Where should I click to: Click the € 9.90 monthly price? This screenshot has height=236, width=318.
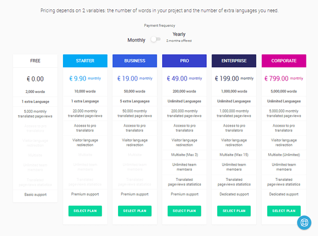(x=85, y=78)
